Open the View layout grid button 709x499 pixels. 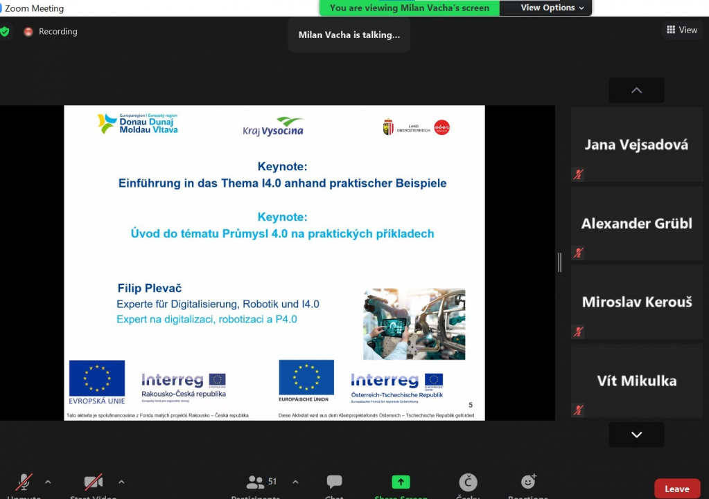tap(682, 30)
